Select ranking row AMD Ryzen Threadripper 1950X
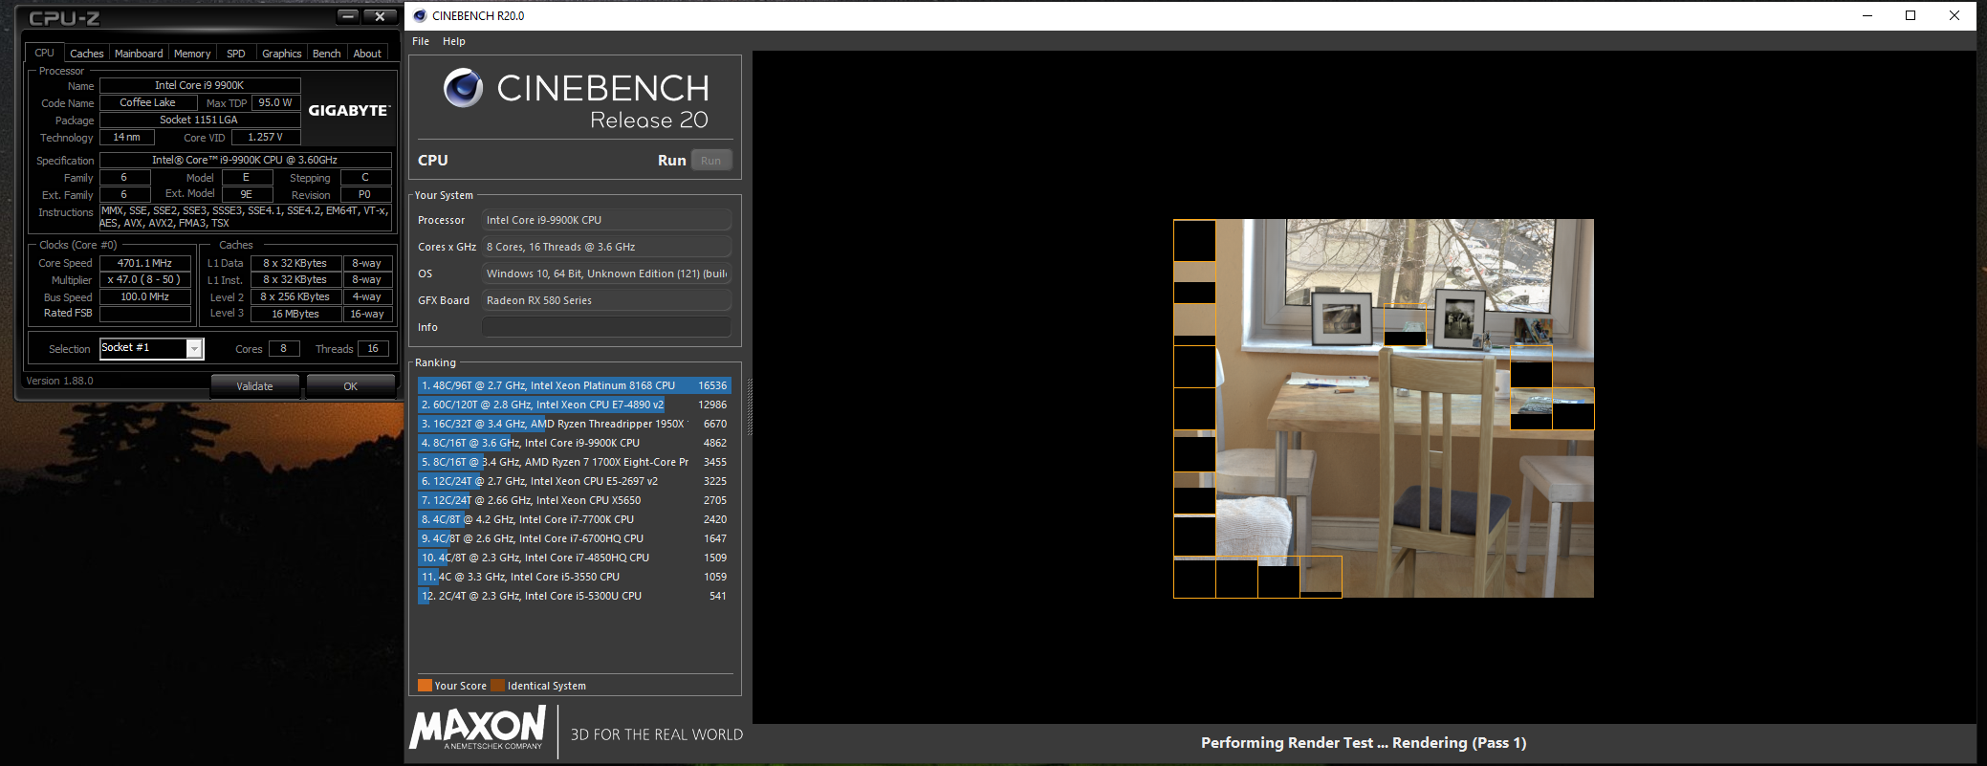The image size is (1987, 766). click(575, 424)
